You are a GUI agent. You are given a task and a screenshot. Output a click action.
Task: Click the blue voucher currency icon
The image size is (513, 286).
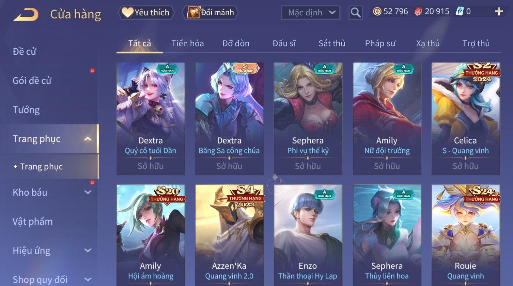460,12
